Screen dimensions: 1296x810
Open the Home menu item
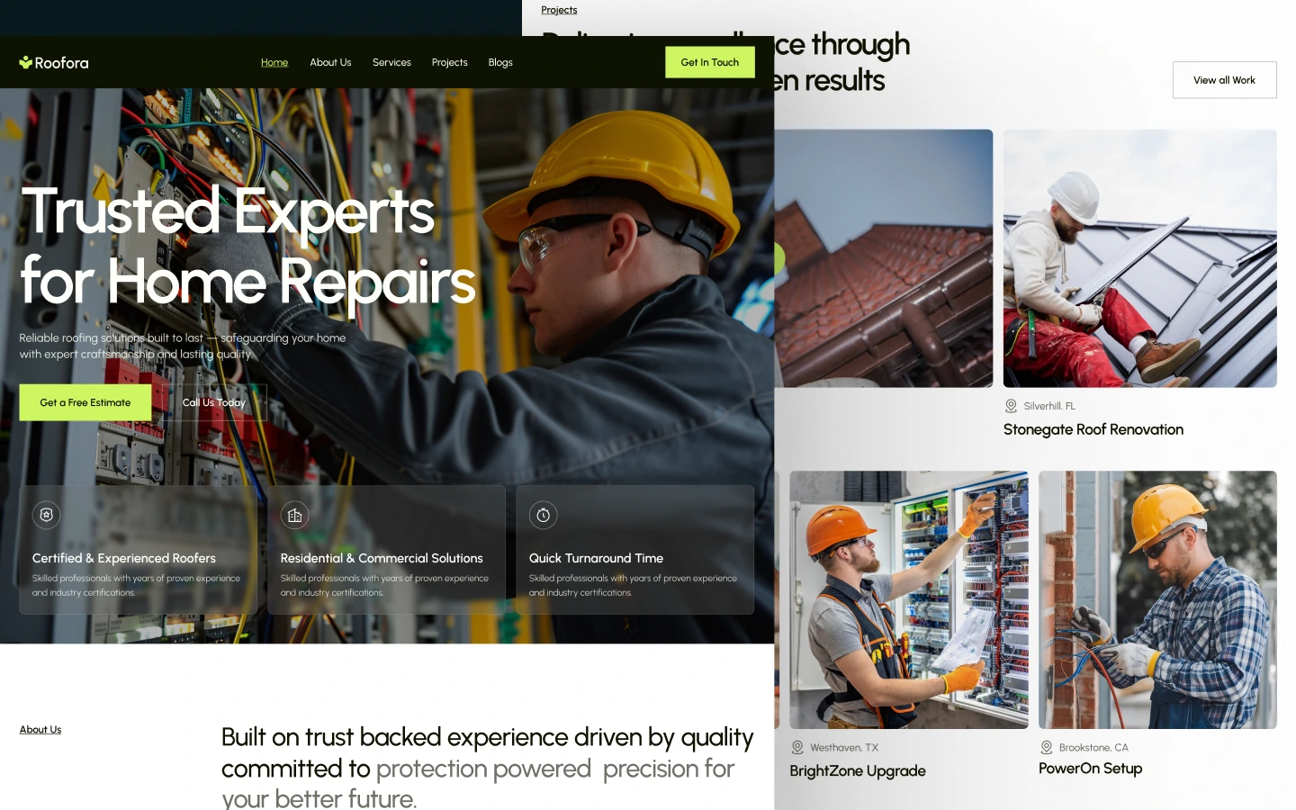point(274,62)
